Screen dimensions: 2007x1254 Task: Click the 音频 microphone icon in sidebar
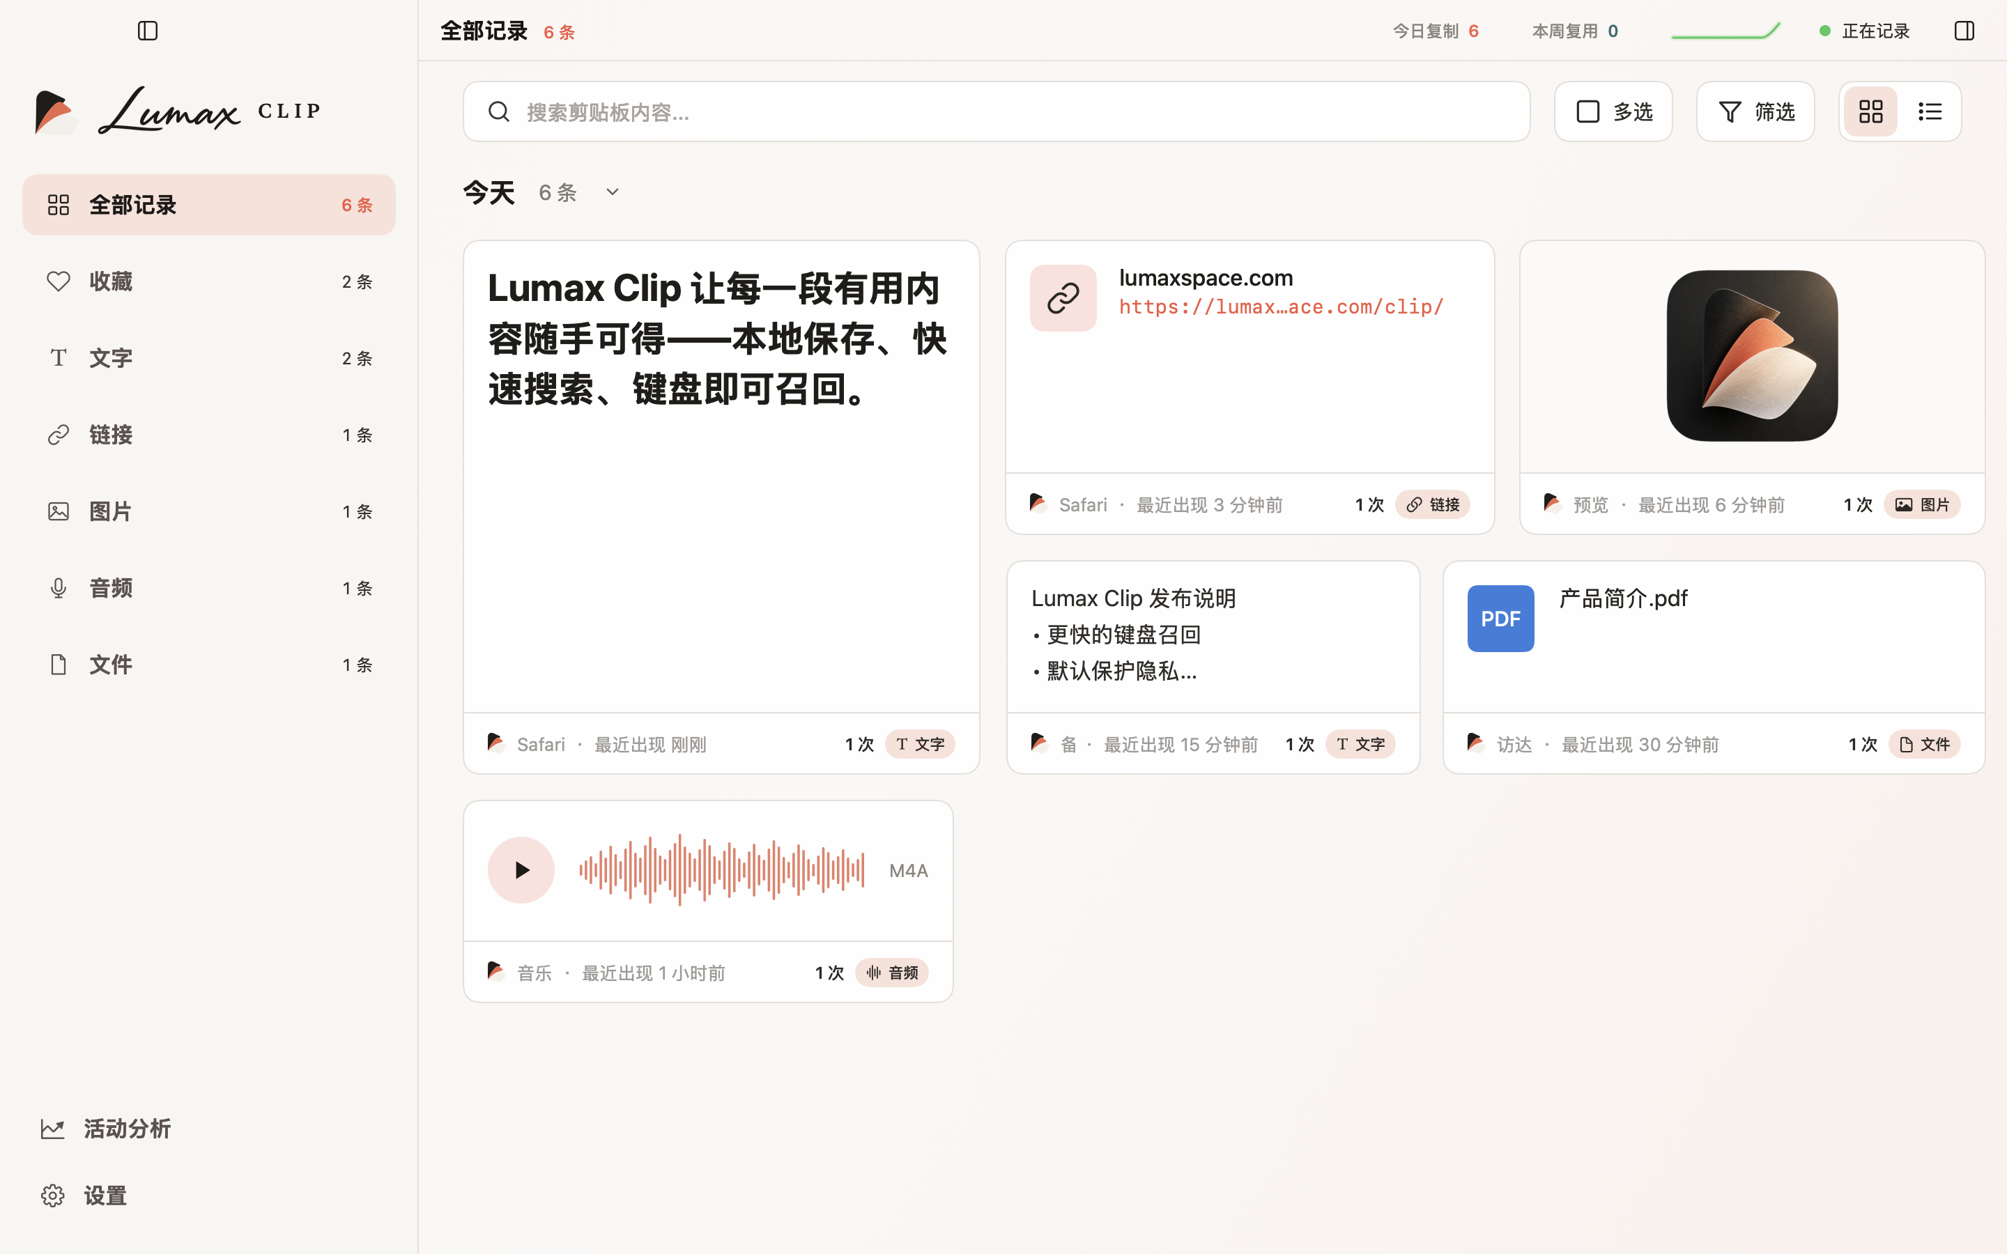[x=58, y=588]
